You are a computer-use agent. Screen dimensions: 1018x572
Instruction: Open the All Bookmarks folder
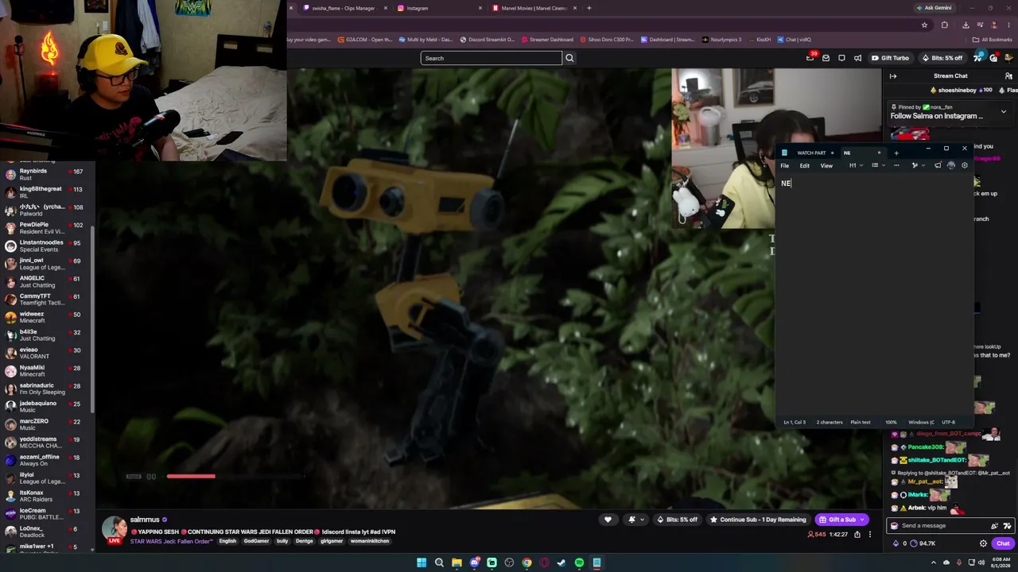(992, 40)
